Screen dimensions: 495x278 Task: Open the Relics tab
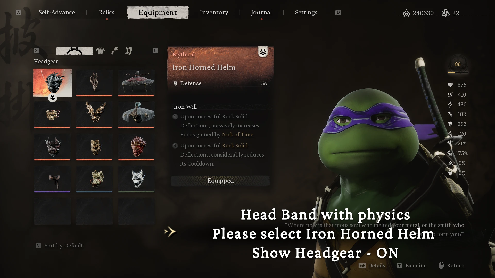106,12
